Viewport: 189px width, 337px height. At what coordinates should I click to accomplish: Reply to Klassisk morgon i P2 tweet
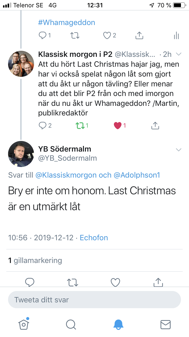[x=42, y=125]
